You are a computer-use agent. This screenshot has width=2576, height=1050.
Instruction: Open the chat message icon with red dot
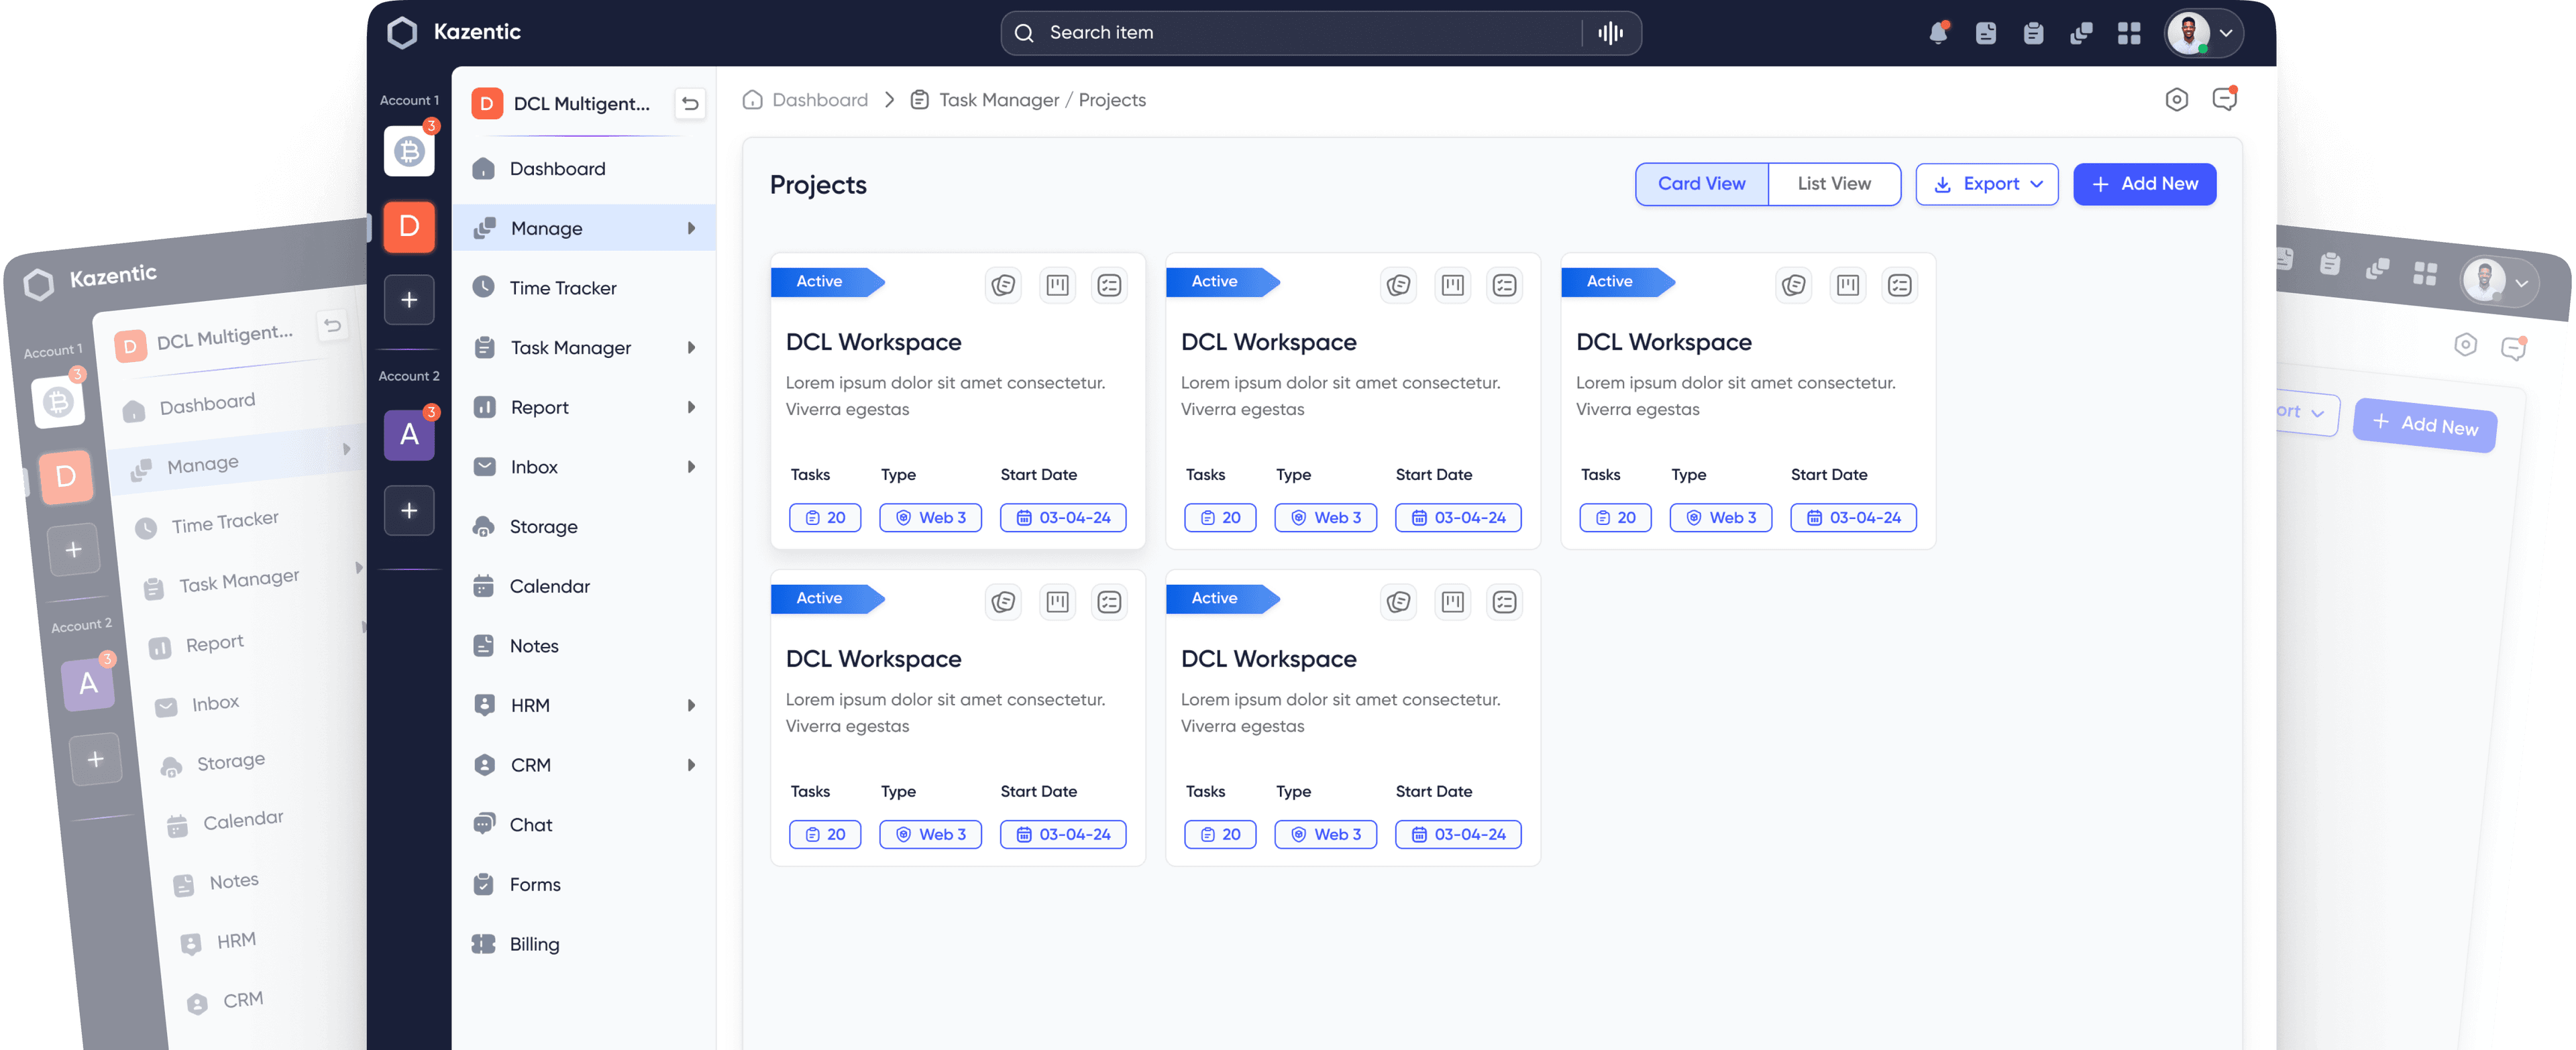[x=2225, y=99]
